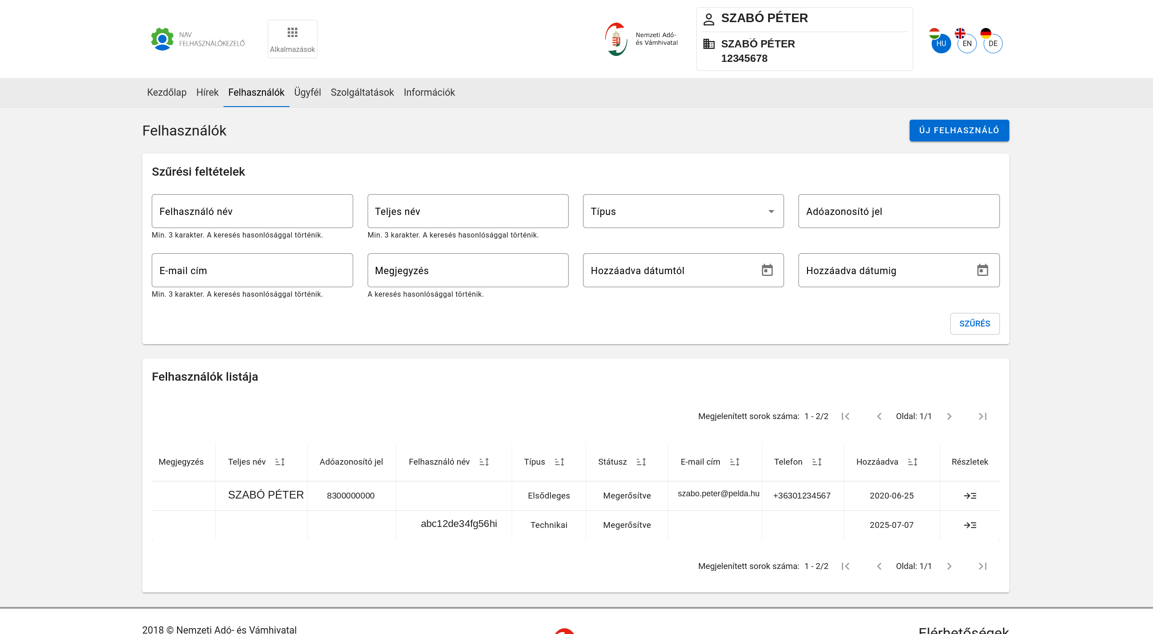Open the Kezdőlap tab
The height and width of the screenshot is (634, 1153).
167,93
